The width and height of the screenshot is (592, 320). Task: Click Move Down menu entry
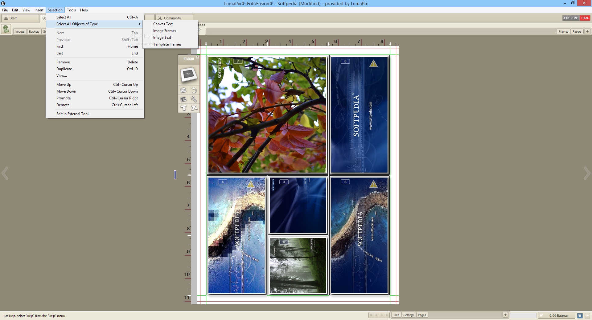[x=95, y=91]
